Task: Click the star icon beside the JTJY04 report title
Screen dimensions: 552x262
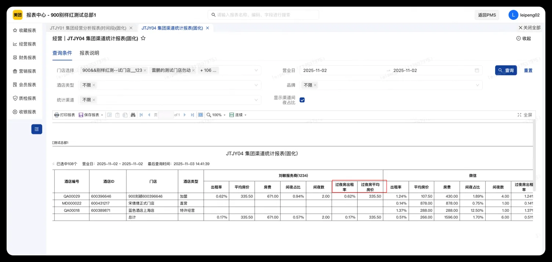Action: click(x=143, y=38)
